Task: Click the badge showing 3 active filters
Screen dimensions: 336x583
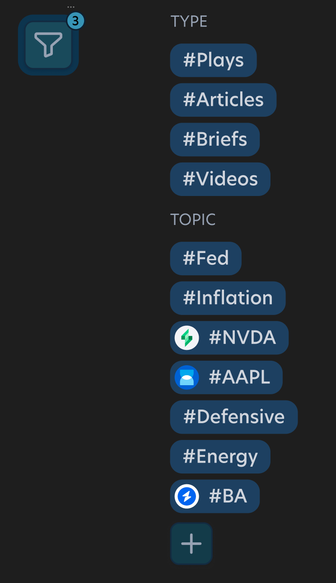Action: tap(75, 20)
